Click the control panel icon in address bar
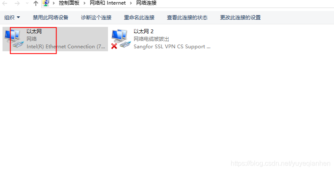The image size is (334, 171). 46,3
